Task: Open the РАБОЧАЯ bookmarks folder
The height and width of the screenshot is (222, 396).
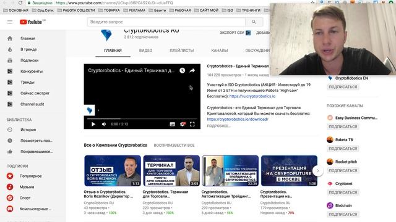Action: tap(180, 10)
